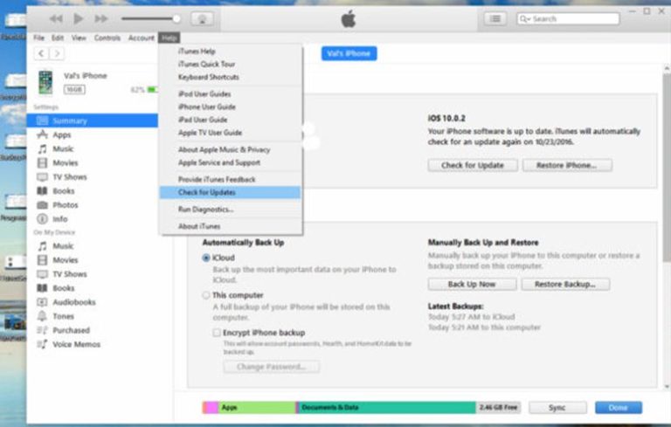Select Run Diagnostics from Help menu
The image size is (671, 427).
pyautogui.click(x=205, y=210)
